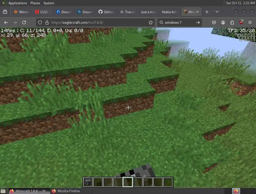Open the Firefox account icon
Image resolution: width=256 pixels, height=194 pixels.
tap(223, 22)
